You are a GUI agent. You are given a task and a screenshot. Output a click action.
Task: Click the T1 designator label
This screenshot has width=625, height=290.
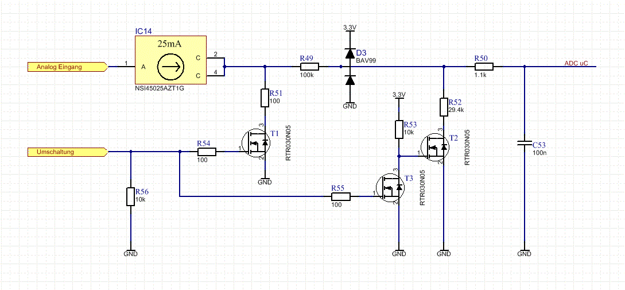[275, 133]
